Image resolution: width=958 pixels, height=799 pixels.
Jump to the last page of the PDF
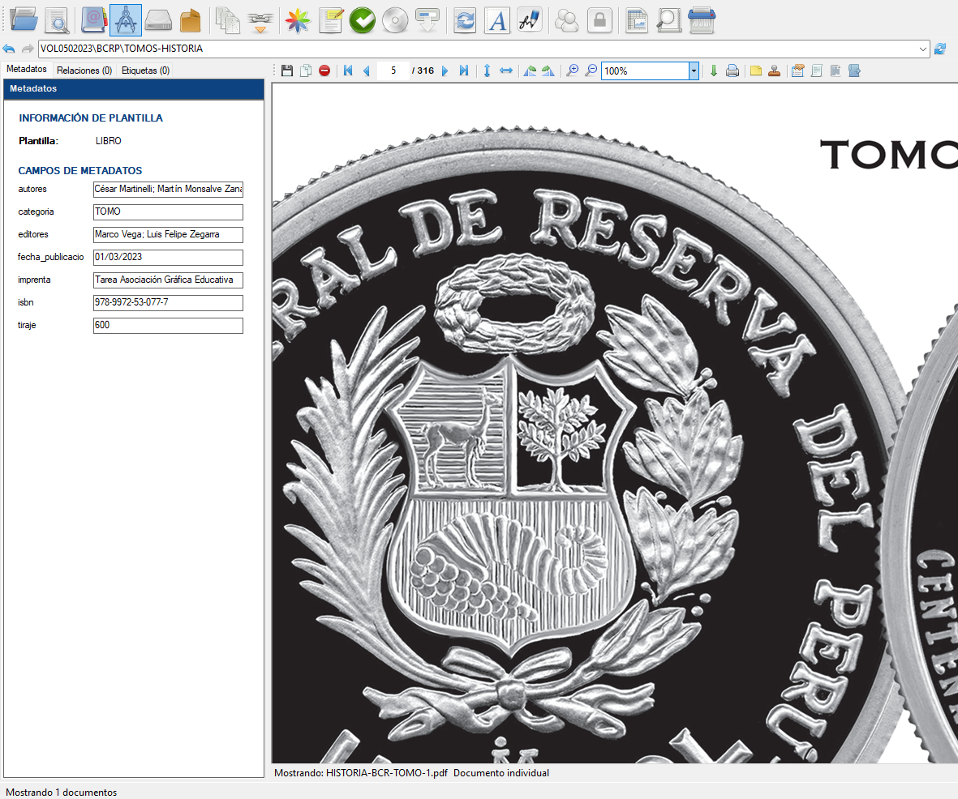pos(463,70)
